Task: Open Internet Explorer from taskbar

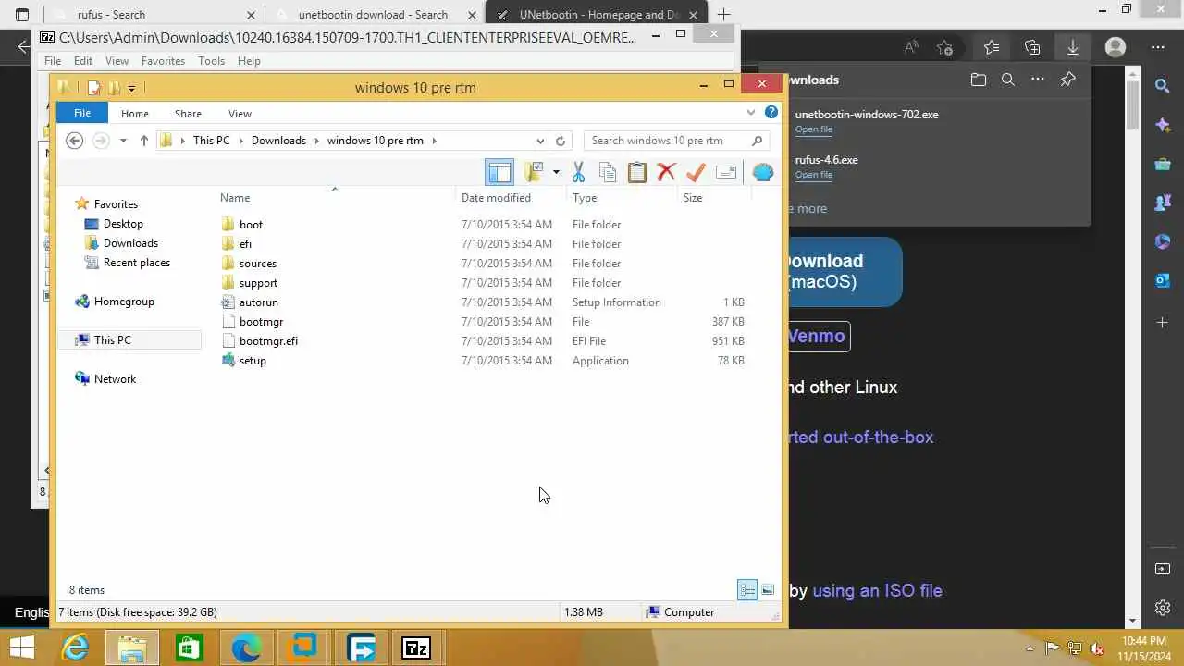Action: click(x=74, y=648)
